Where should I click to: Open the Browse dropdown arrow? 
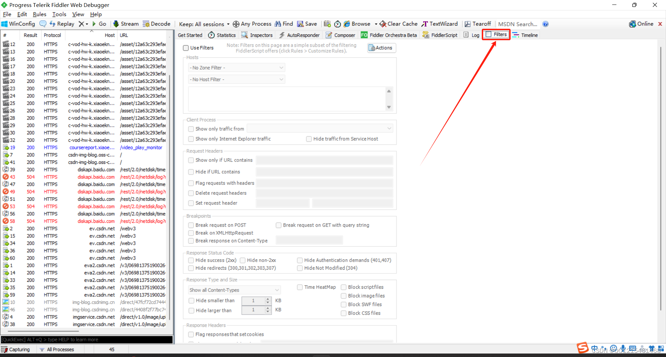pyautogui.click(x=376, y=24)
